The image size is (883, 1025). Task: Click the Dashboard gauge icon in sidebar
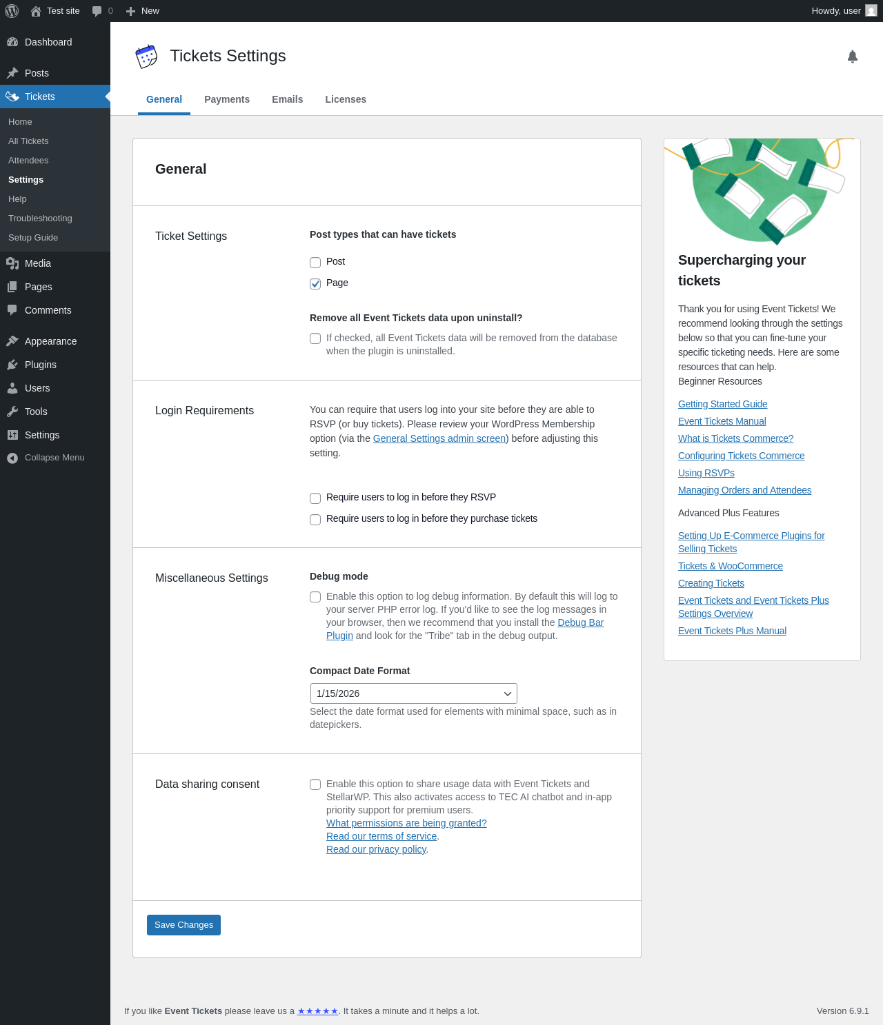tap(12, 42)
